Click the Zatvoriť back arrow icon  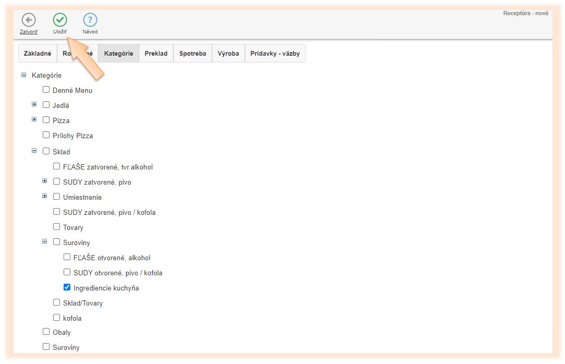[29, 20]
